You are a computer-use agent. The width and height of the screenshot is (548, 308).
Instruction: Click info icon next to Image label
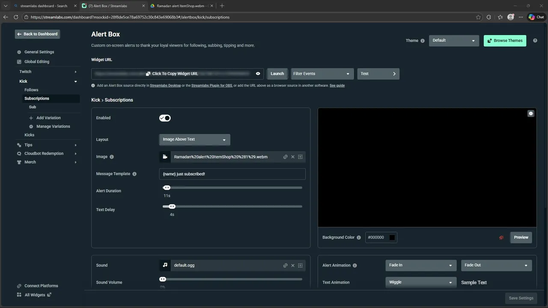pos(112,157)
